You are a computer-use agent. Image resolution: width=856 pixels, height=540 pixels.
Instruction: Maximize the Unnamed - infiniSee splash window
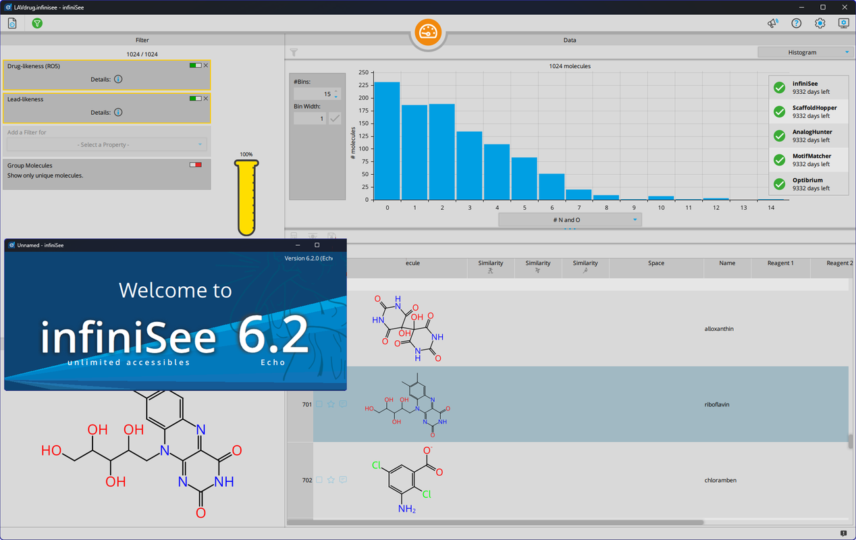click(x=317, y=245)
